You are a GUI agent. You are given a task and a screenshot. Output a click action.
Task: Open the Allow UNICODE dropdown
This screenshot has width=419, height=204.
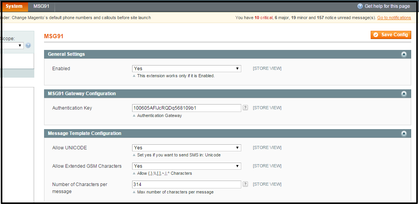click(187, 148)
